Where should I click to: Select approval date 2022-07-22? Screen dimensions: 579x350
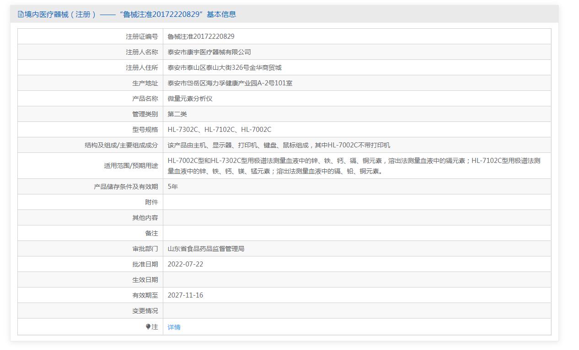point(186,264)
